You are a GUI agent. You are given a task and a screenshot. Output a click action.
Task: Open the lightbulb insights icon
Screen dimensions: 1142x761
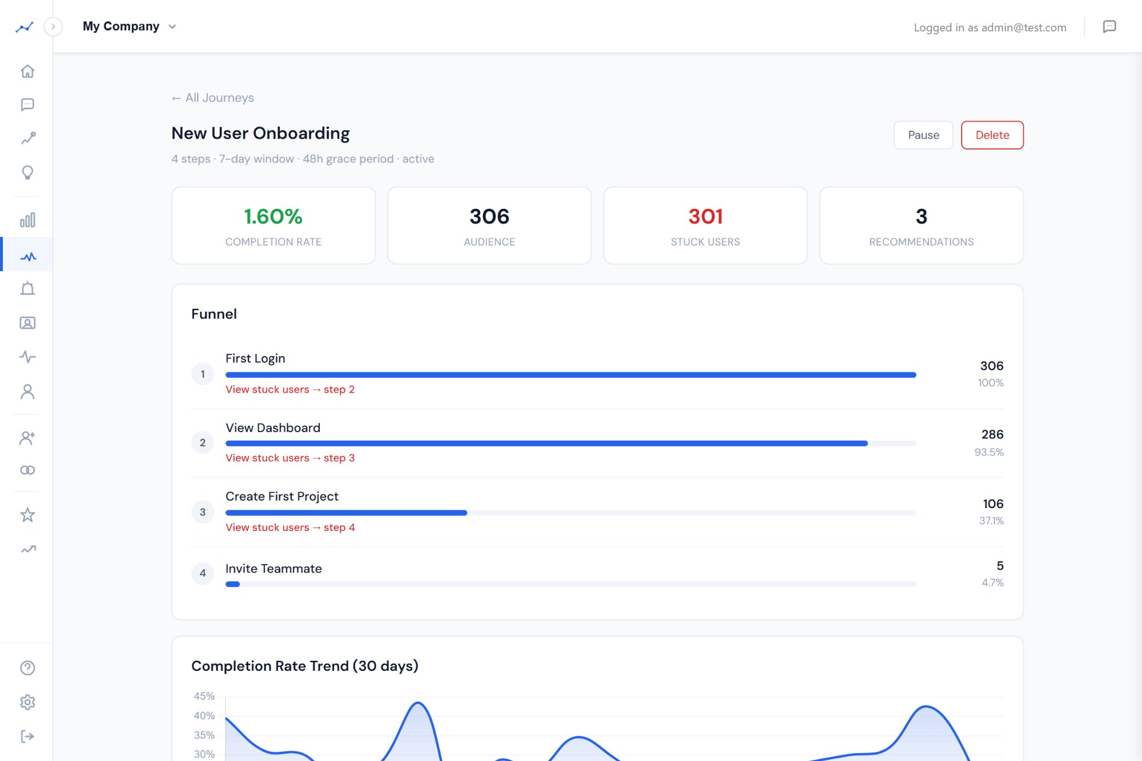(x=27, y=172)
